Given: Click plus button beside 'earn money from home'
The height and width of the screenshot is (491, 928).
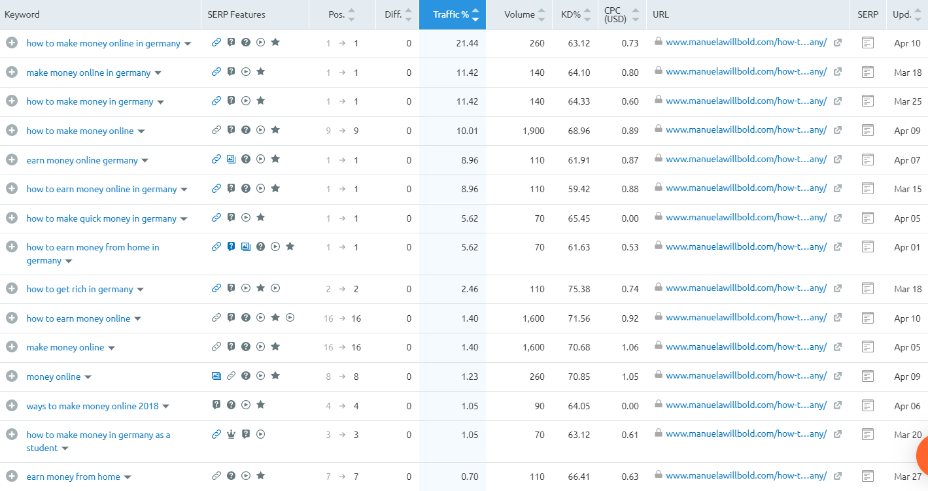Looking at the screenshot, I should 12,477.
